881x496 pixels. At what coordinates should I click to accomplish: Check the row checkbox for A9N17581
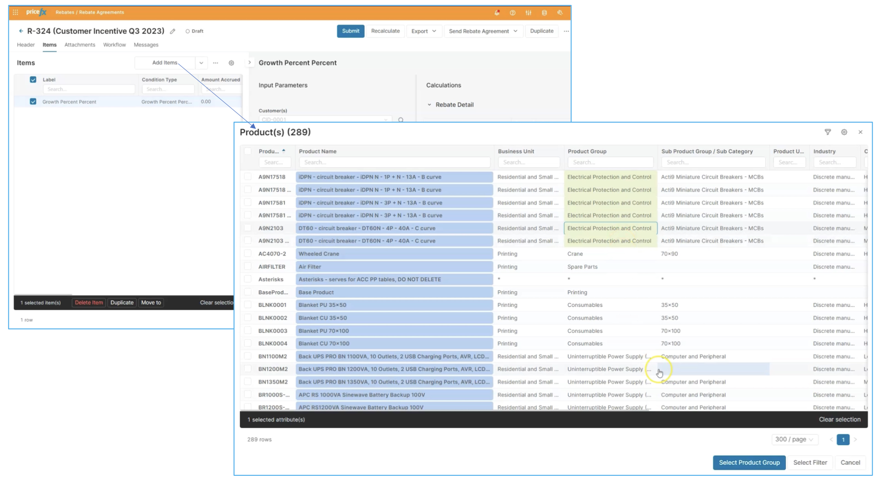pyautogui.click(x=248, y=203)
